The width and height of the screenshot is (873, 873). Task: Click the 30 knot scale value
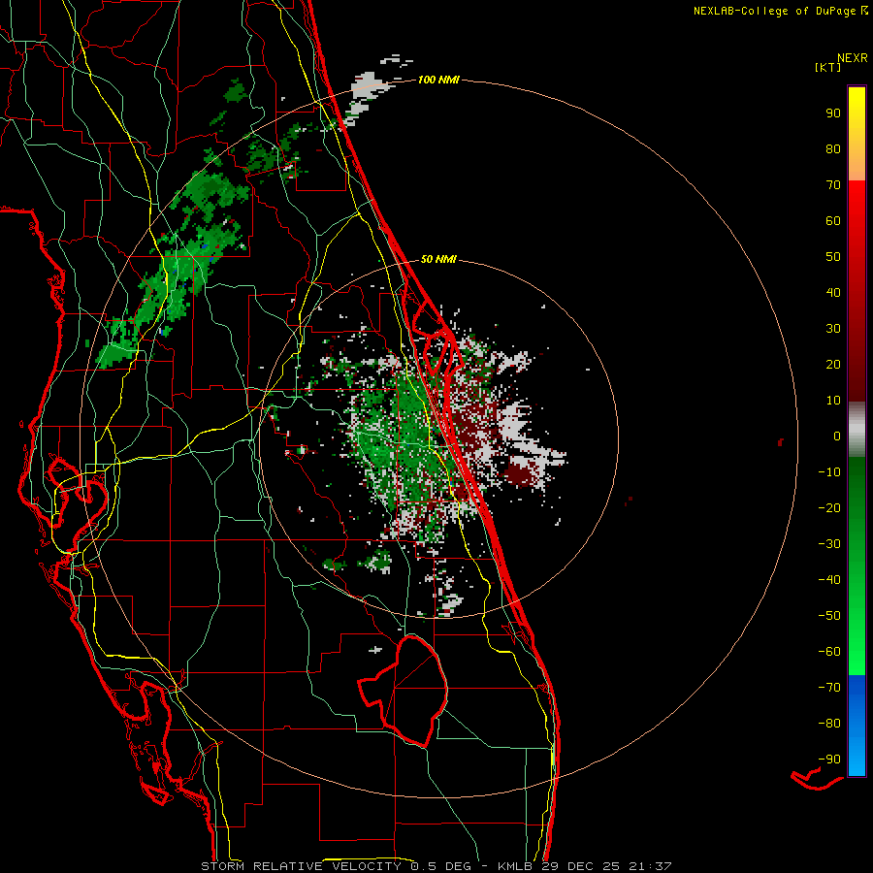[x=833, y=329]
